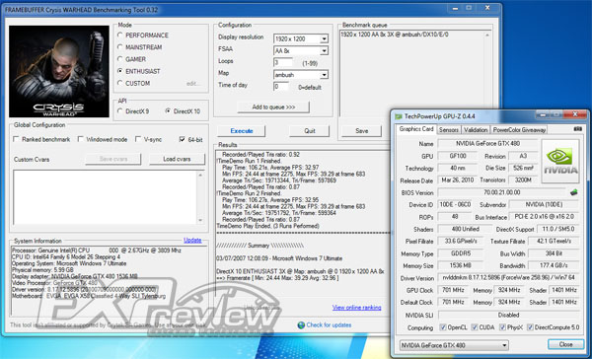Click the Driver Version field in GPU-Z
592x359 pixels.
point(508,278)
